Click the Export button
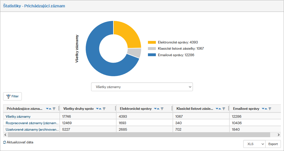Image resolution: width=284 pixels, height=151 pixels. point(273,144)
